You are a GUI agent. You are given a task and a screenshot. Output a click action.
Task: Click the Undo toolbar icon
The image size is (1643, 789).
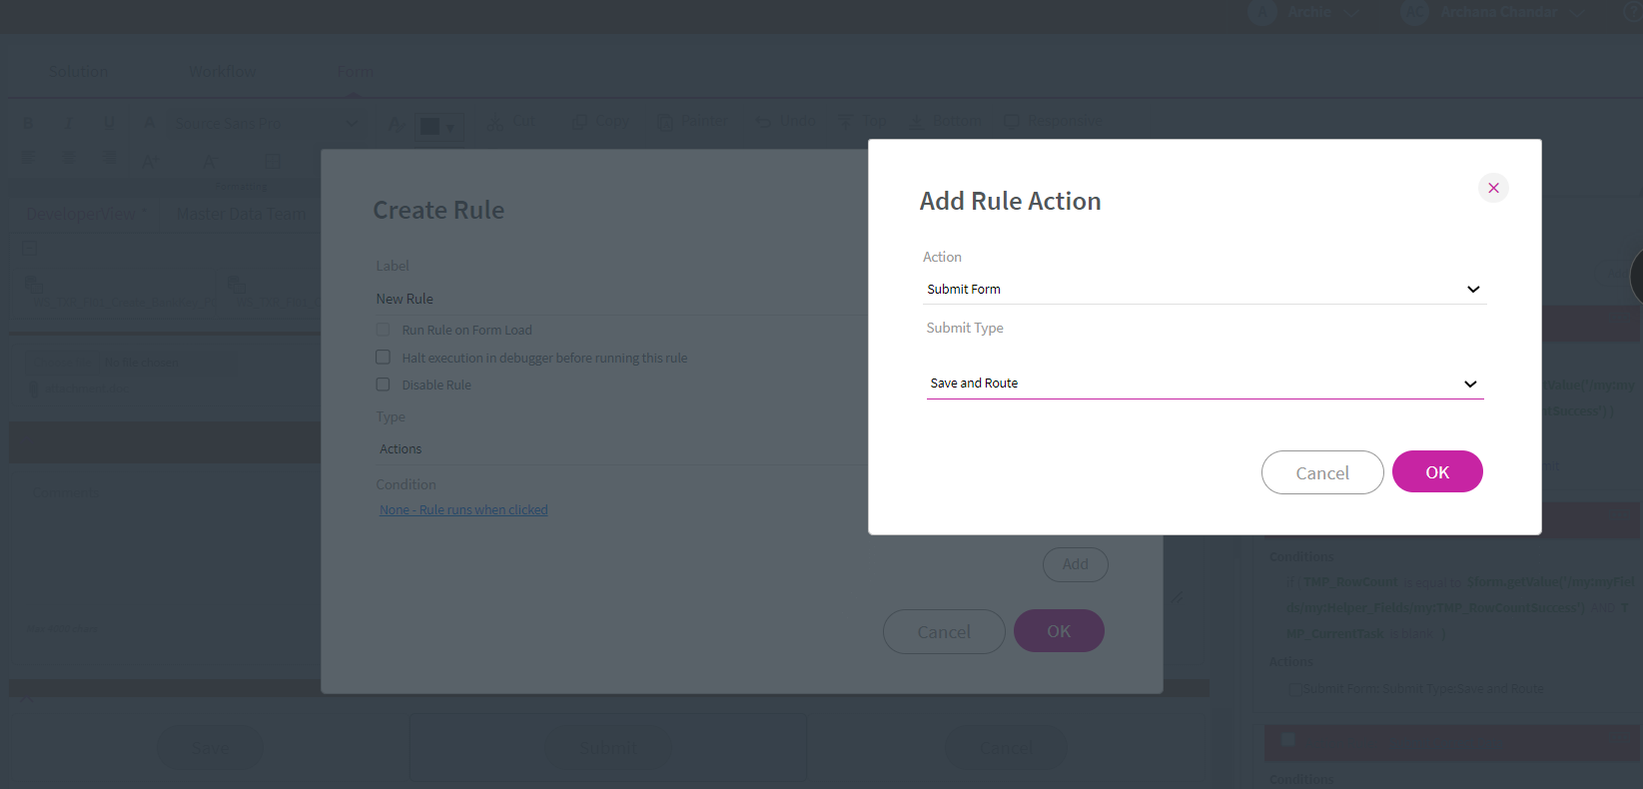pyautogui.click(x=785, y=122)
